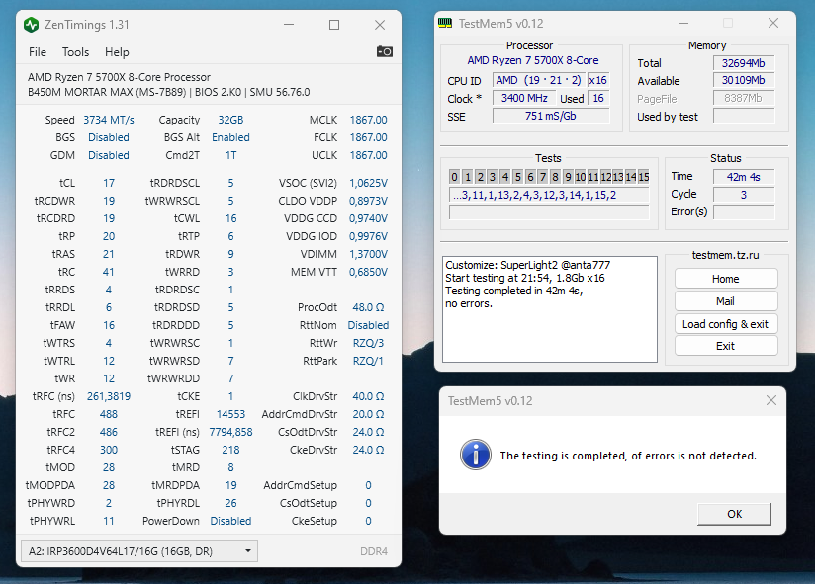The height and width of the screenshot is (584, 815).
Task: Click the Mail button in TestMem5
Action: [x=726, y=301]
